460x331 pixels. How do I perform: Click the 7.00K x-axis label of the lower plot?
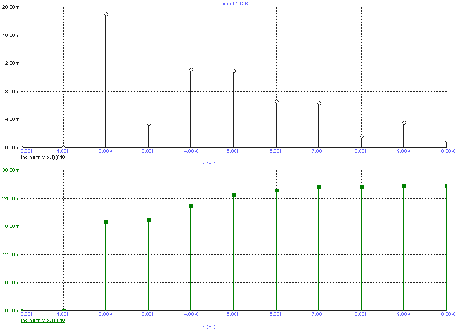point(319,314)
